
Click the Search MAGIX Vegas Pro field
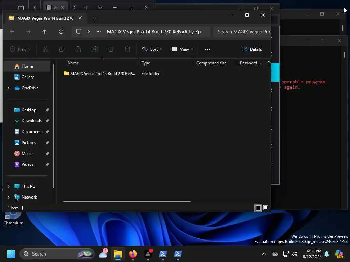242,32
